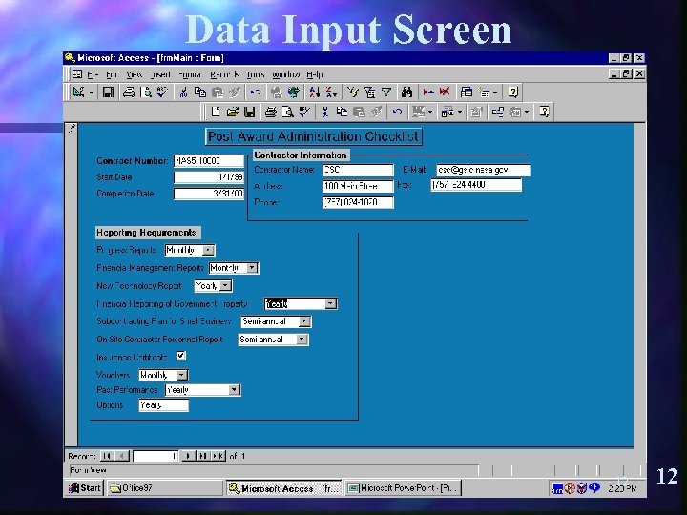
Task: Click Analyze icon in Database toolbar
Action: [448, 113]
